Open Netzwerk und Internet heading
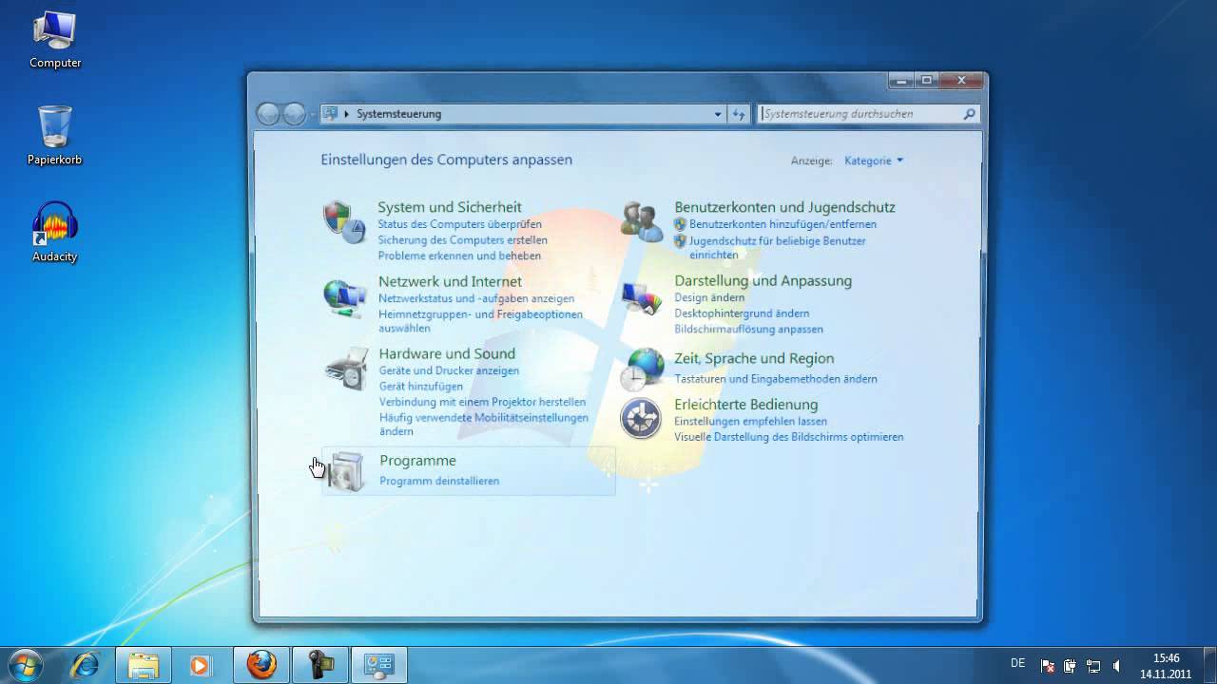 (450, 281)
